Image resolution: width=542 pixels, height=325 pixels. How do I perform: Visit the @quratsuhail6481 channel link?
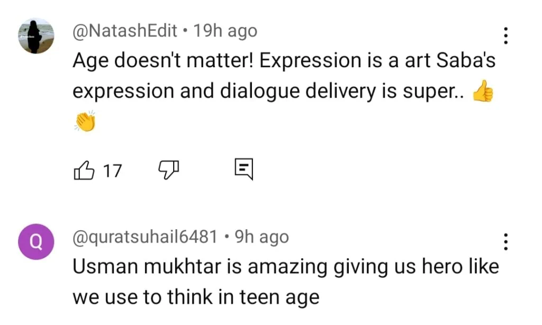145,237
